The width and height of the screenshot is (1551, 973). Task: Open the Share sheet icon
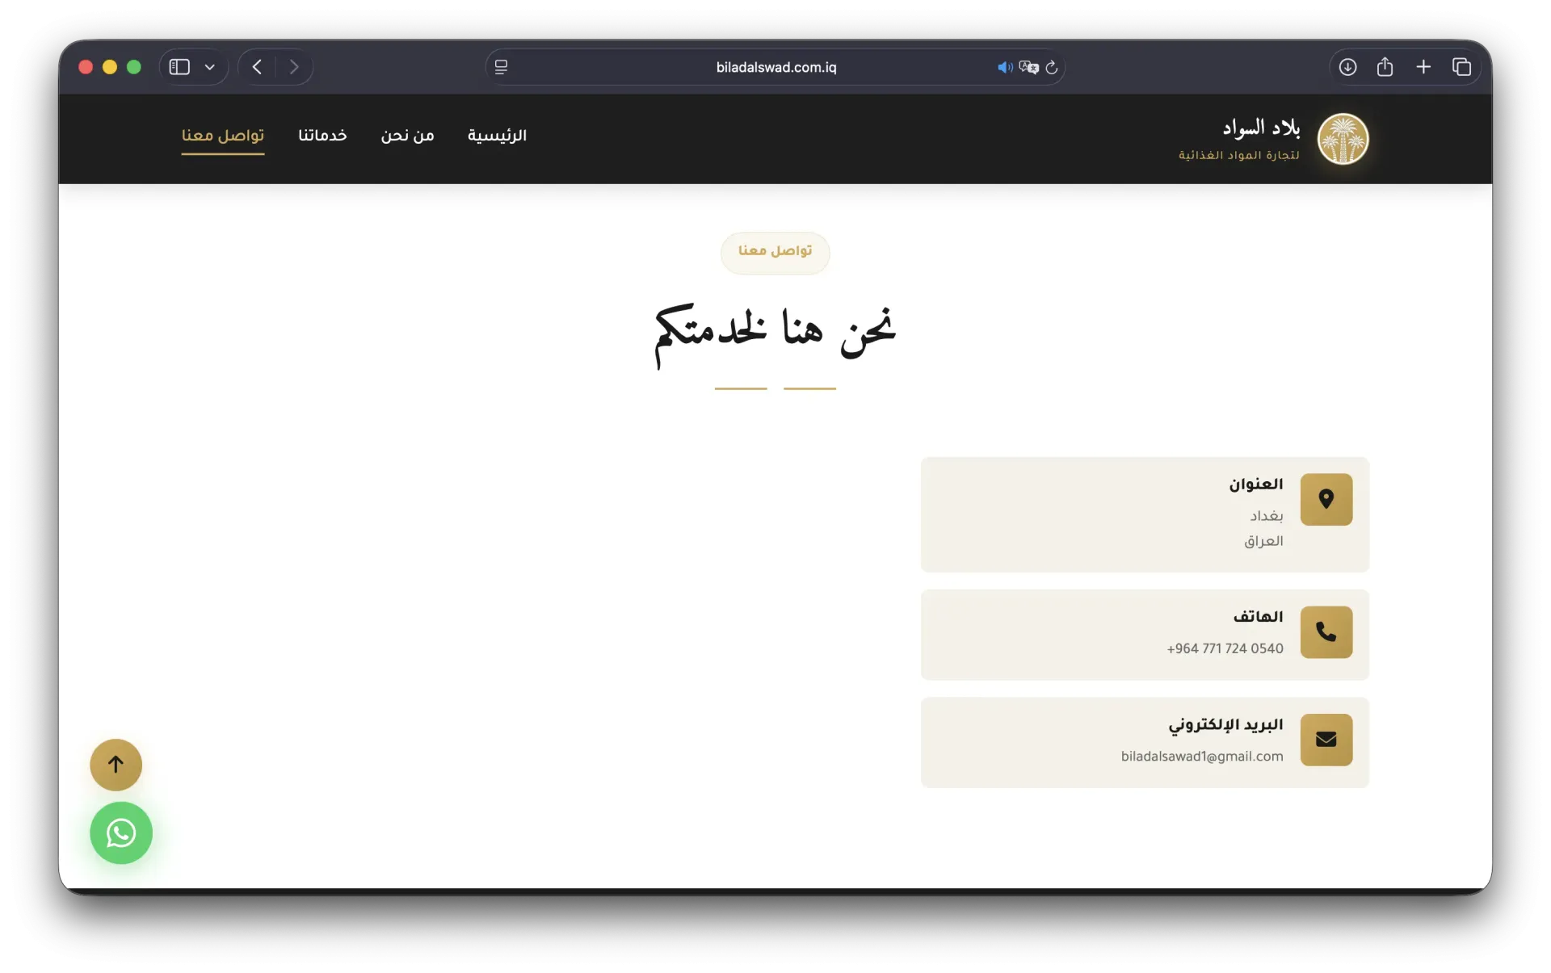click(x=1385, y=67)
